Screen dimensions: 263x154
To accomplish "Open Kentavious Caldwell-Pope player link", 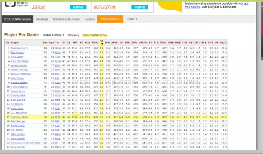I will pyautogui.click(x=26, y=143).
